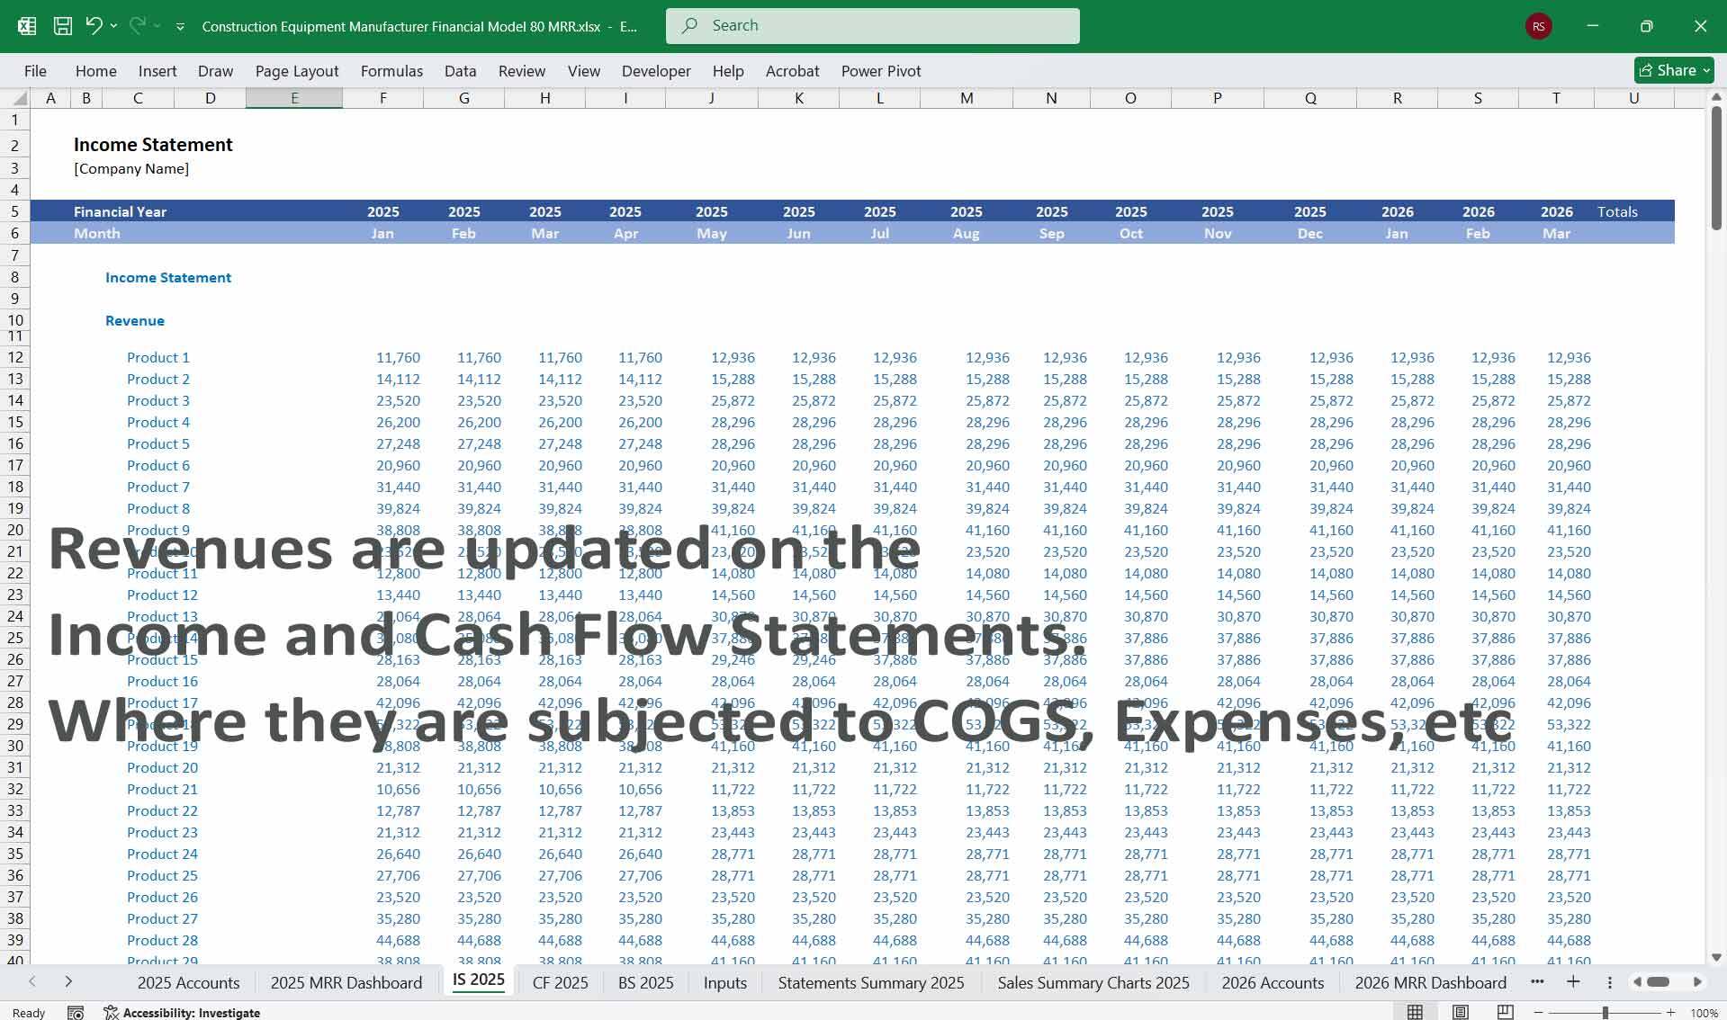Open the Formulas ribbon tab
The image size is (1727, 1020).
(x=391, y=71)
